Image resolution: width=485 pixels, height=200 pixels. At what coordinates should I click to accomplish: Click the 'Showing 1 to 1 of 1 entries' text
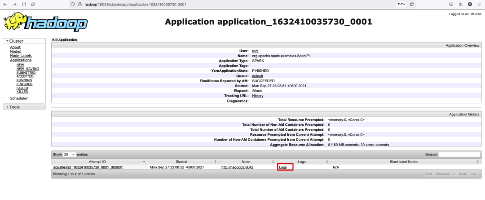coord(74,174)
